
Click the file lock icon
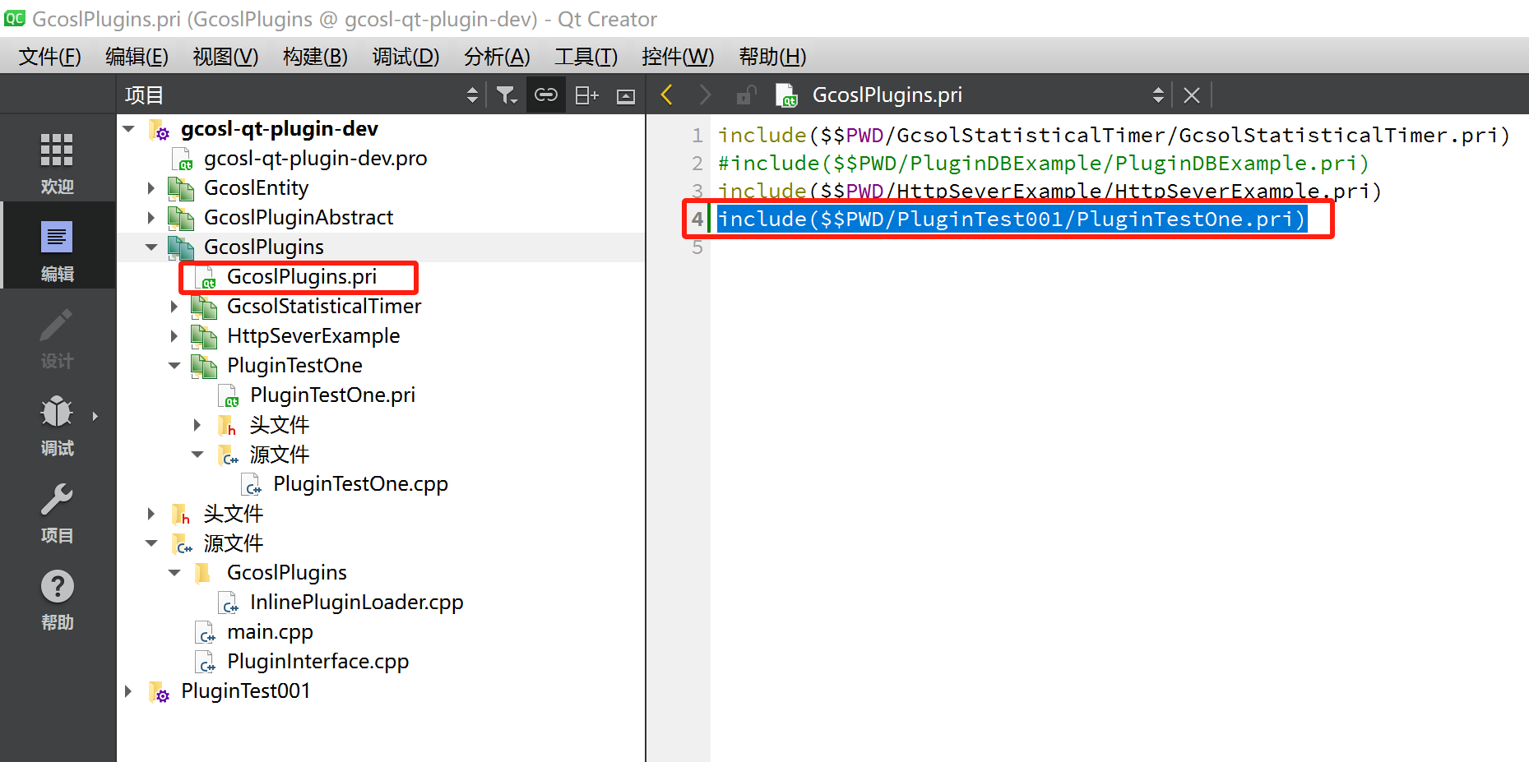746,95
